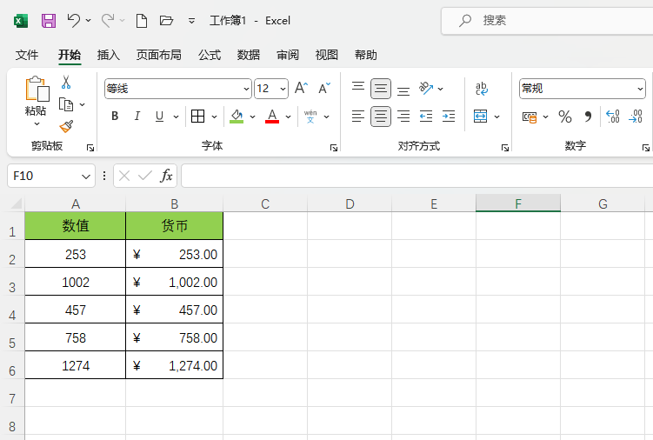Increase indent of cell contents
653x440 pixels.
[449, 117]
